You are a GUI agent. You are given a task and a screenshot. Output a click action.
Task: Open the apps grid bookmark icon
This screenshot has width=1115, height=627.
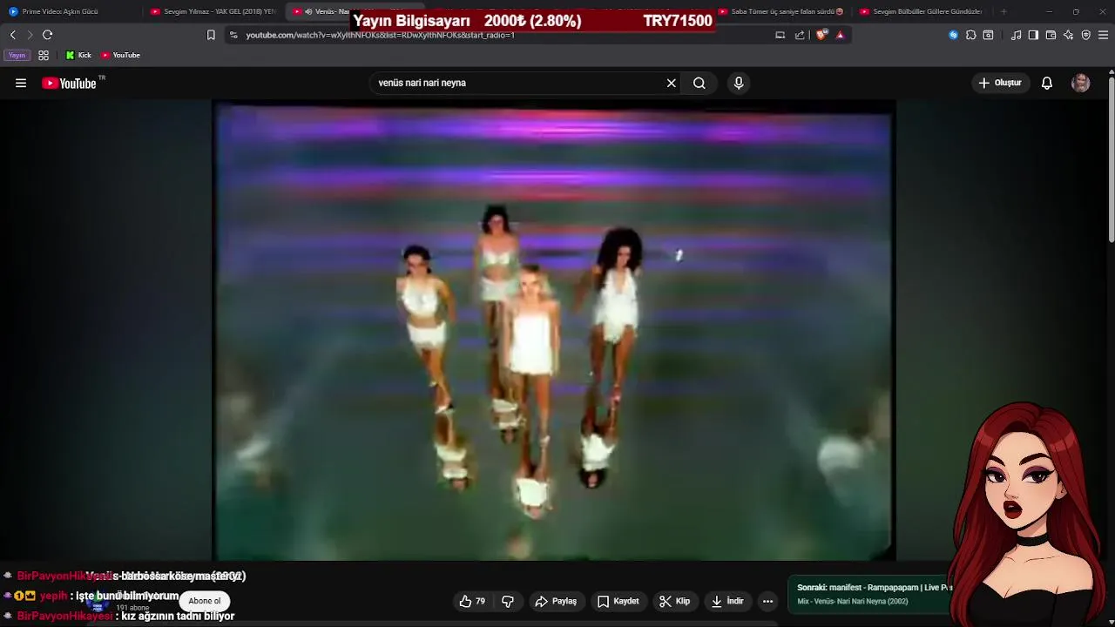[x=44, y=55]
